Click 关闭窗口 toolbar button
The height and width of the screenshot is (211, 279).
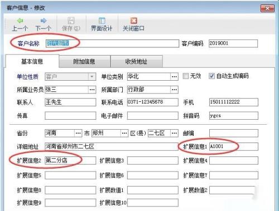tap(133, 24)
